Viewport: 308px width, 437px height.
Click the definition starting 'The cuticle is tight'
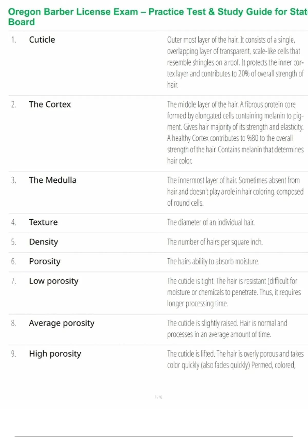234,292
